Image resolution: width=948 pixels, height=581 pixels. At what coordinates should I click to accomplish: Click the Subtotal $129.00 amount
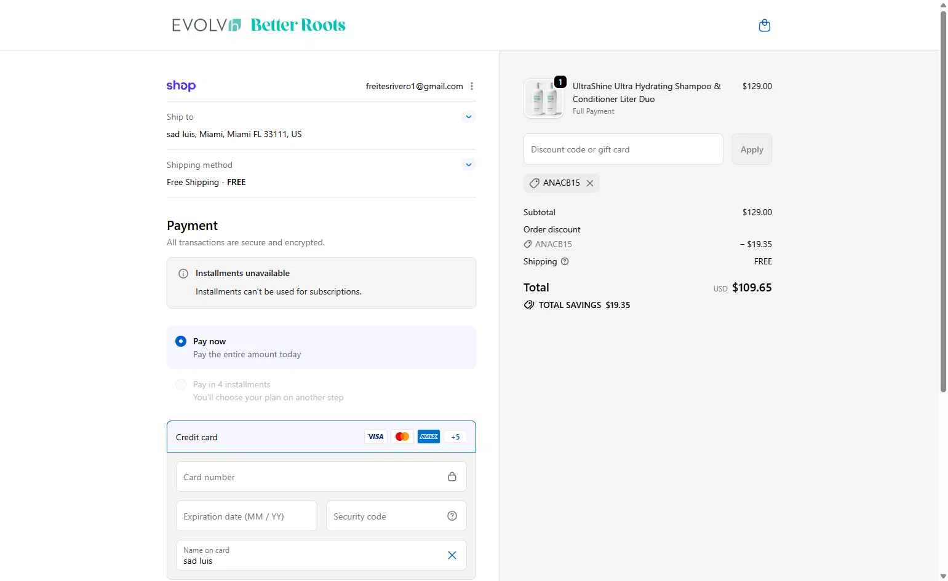757,212
